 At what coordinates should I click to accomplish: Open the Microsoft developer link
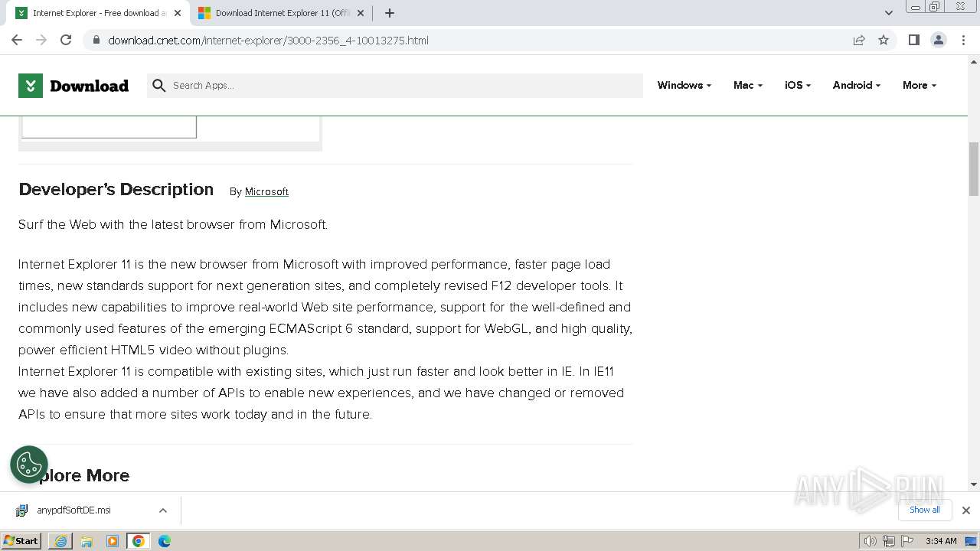pos(266,191)
